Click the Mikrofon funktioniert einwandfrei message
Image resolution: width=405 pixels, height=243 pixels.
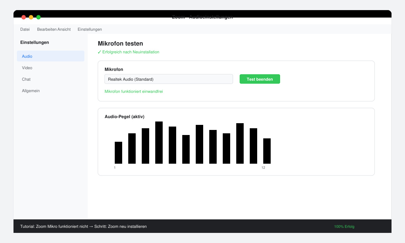[x=134, y=91]
